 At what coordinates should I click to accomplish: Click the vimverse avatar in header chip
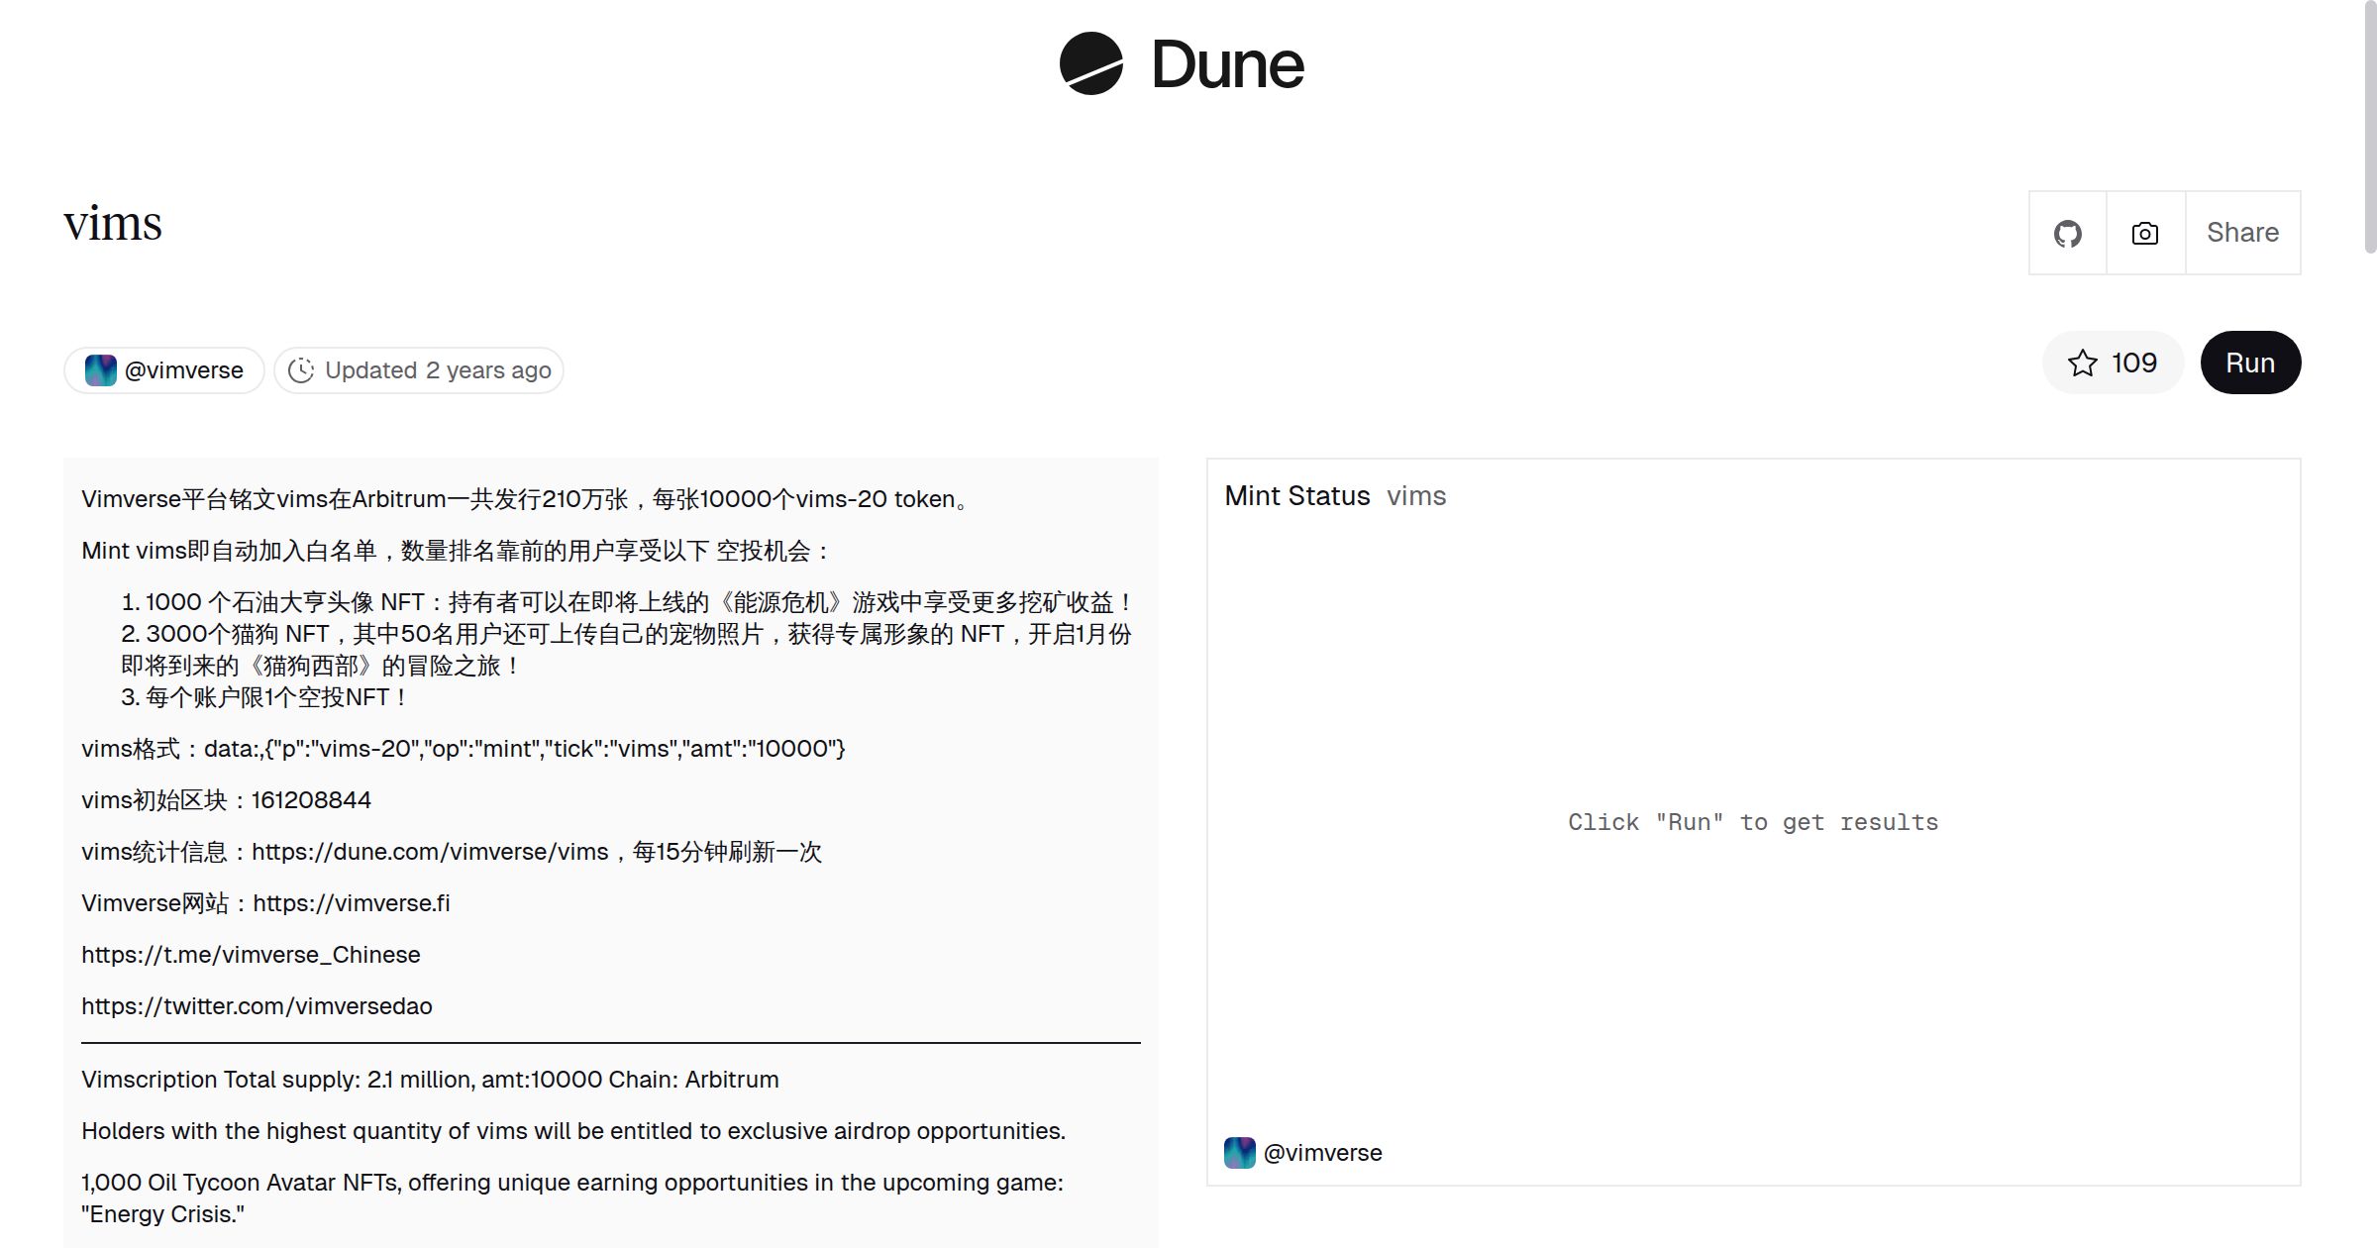point(100,370)
